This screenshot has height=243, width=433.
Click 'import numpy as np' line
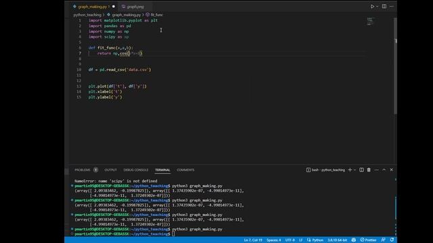coord(108,32)
